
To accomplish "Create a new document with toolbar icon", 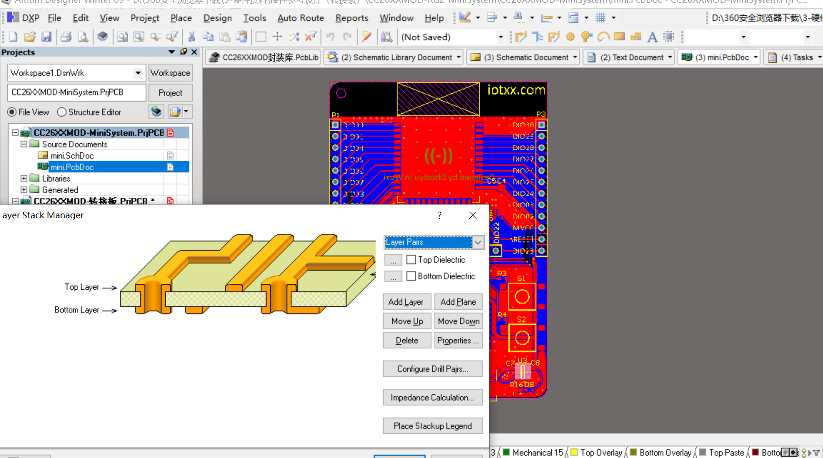I will (13, 37).
